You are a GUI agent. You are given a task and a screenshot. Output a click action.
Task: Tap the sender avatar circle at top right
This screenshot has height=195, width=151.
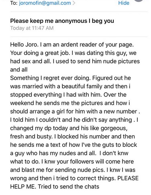click(139, 1)
